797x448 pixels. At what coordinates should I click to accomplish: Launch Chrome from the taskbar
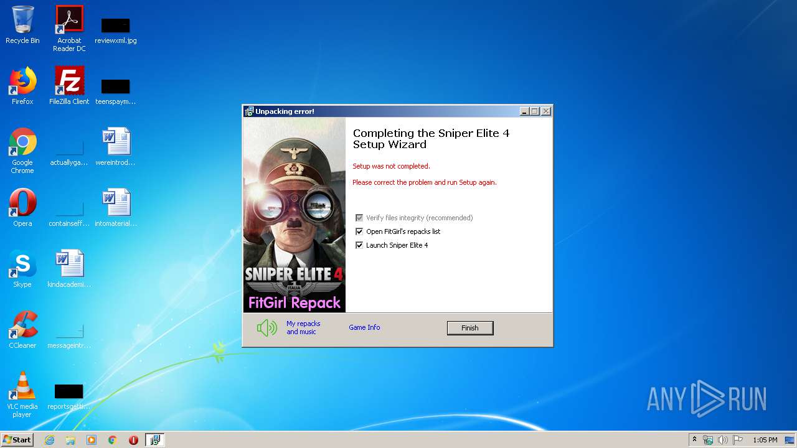click(x=113, y=440)
